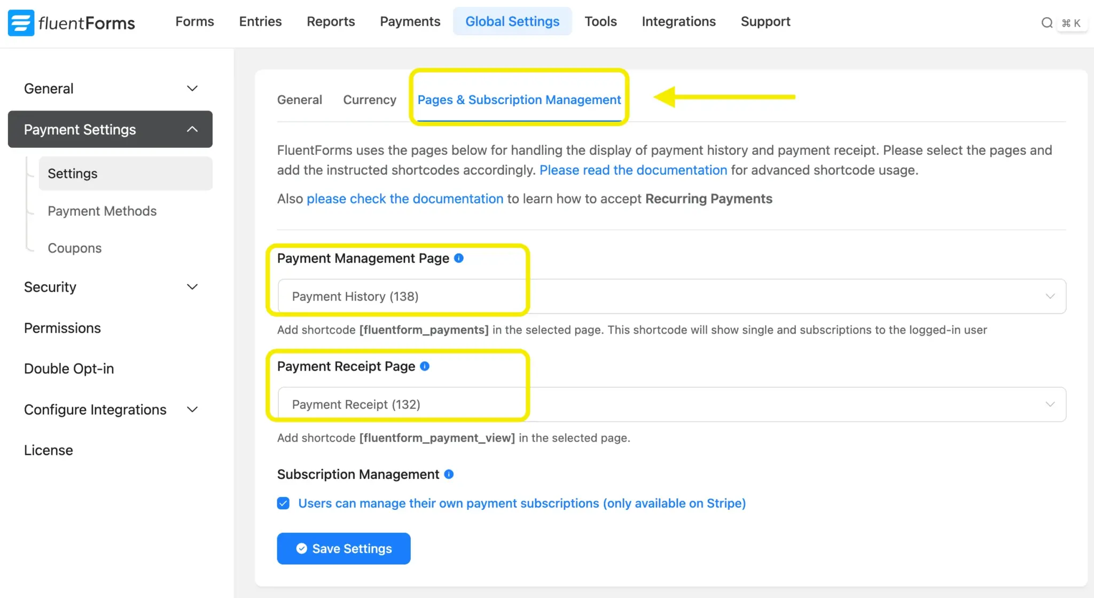Follow the 'please check the documentation' link
1094x598 pixels.
point(405,199)
